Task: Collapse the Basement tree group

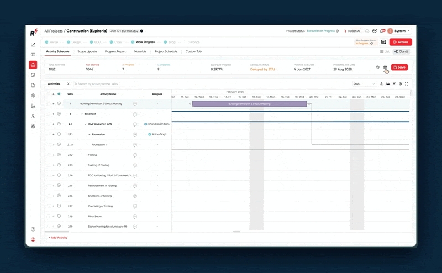Action: (x=82, y=114)
